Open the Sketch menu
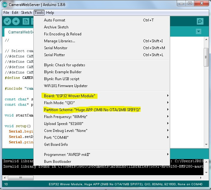 [x=26, y=13]
